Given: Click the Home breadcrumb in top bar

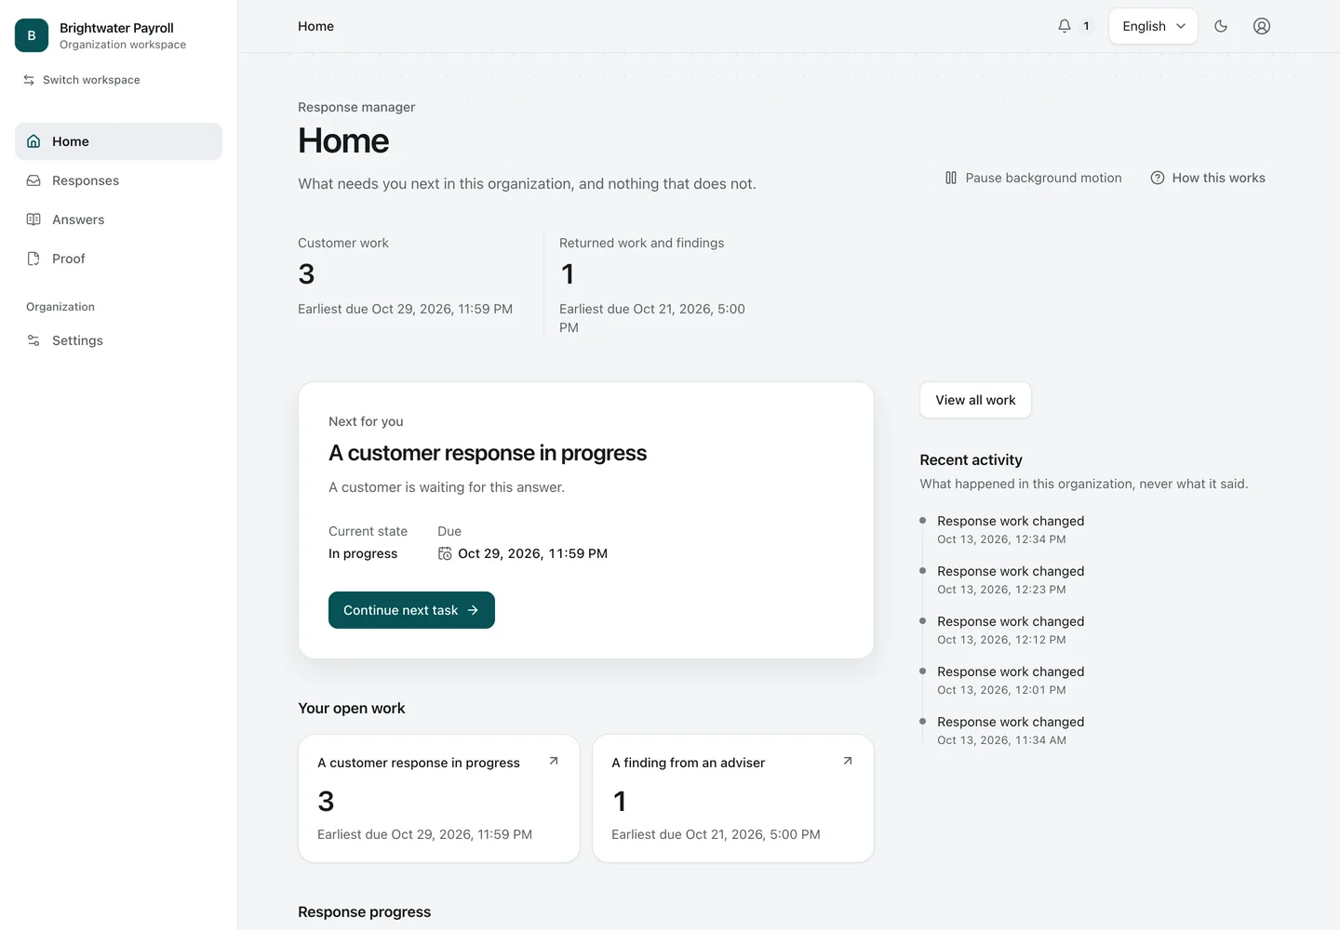Looking at the screenshot, I should [x=315, y=26].
